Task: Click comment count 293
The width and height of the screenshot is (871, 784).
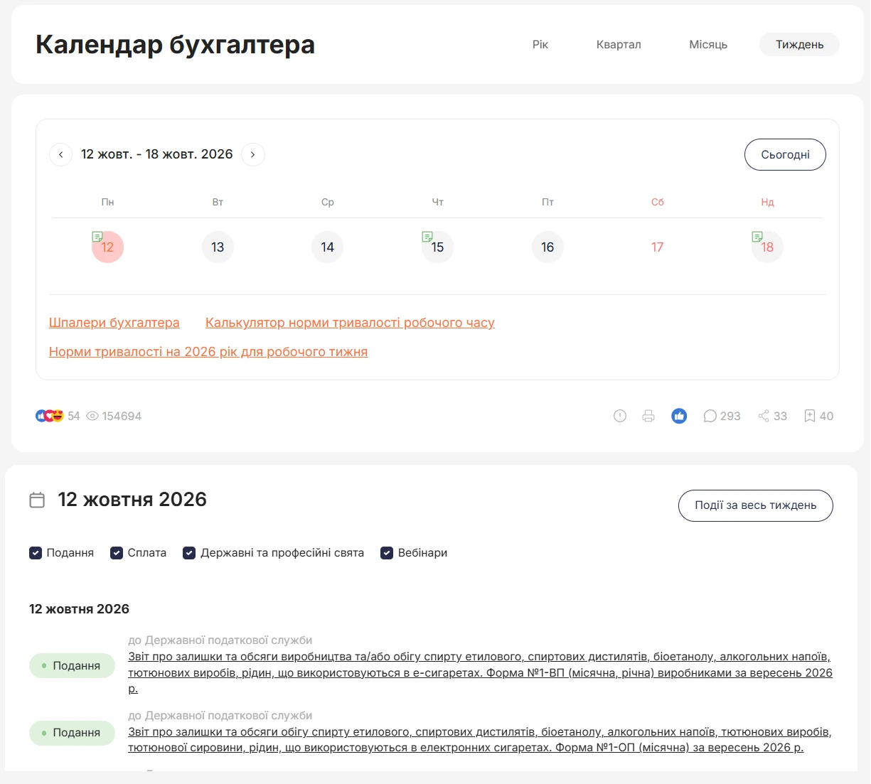Action: tap(730, 416)
